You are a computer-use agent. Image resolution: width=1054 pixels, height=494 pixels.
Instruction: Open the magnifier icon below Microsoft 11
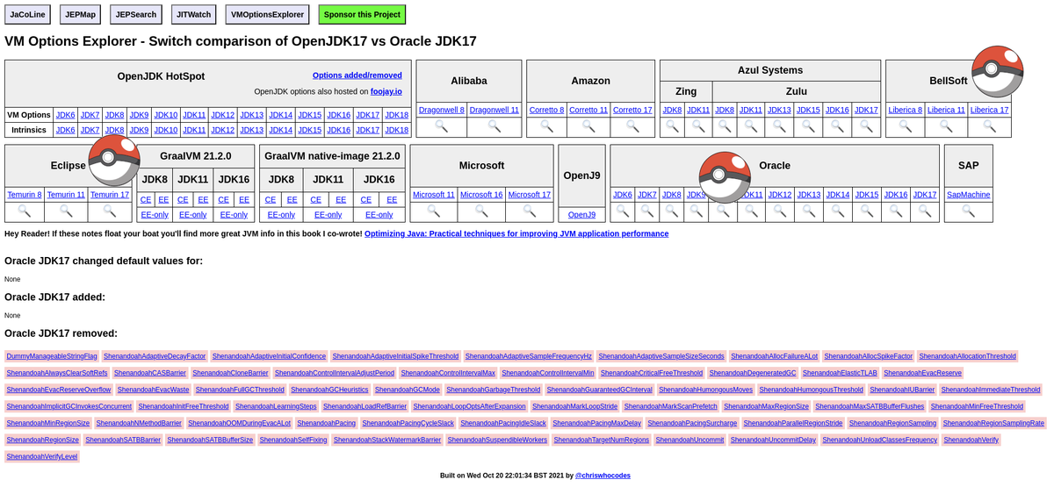pyautogui.click(x=434, y=211)
